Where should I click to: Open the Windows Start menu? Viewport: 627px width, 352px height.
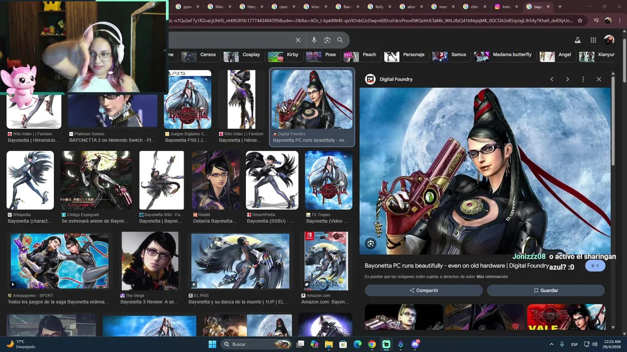click(x=212, y=344)
